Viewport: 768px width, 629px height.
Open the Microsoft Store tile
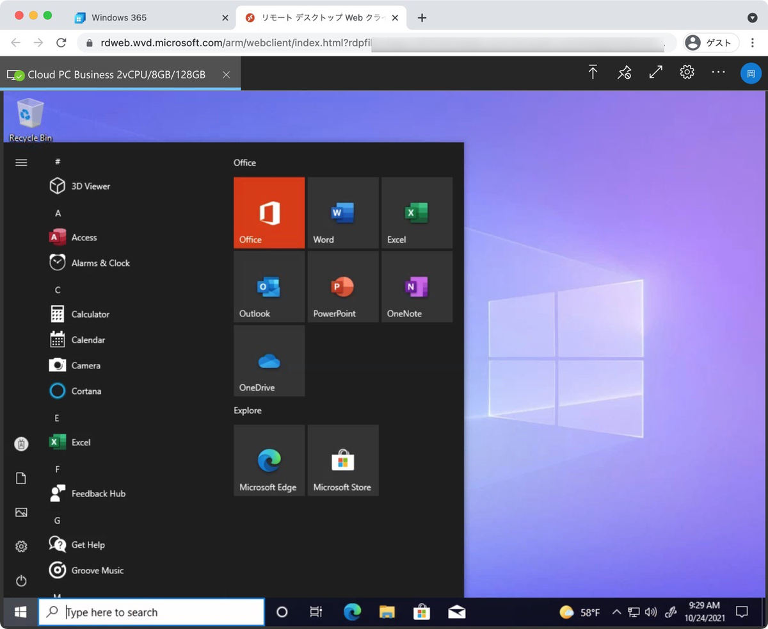pos(343,460)
